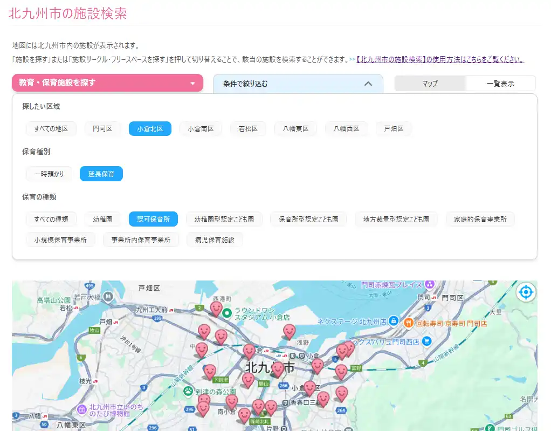Click the pink facility pin near 西港町
Image resolution: width=551 pixels, height=431 pixels.
click(x=216, y=309)
